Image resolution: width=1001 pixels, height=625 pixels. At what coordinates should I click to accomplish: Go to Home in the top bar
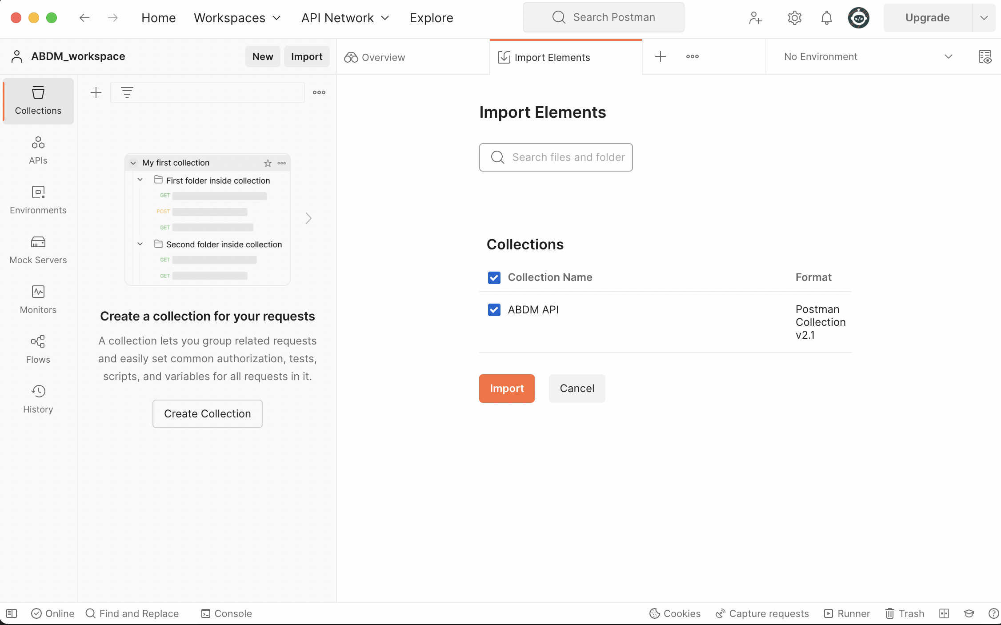(159, 18)
